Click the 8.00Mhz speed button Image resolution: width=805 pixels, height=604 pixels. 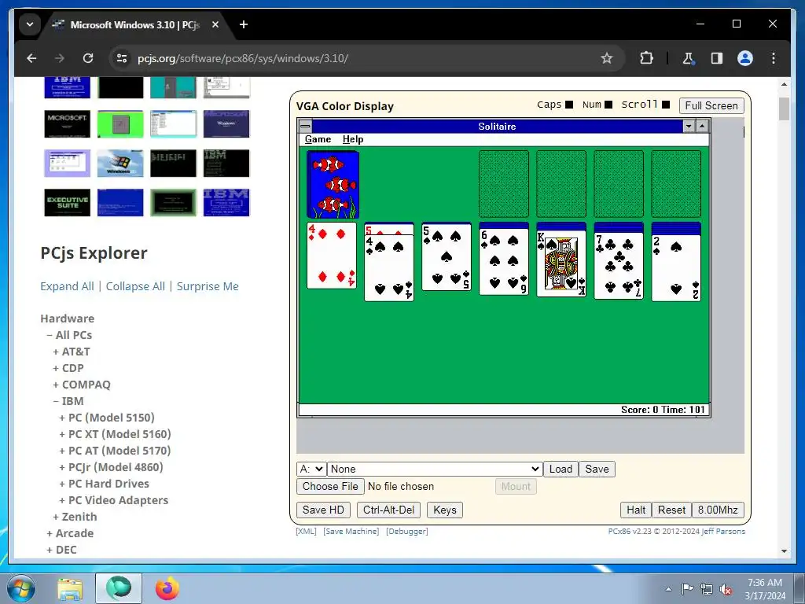coord(718,510)
